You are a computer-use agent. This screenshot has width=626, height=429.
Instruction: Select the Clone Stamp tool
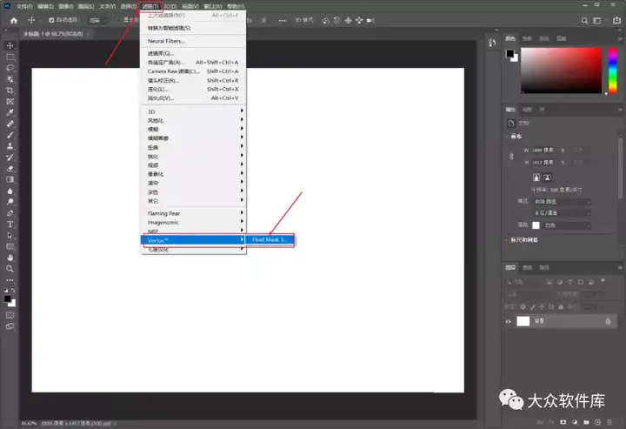(10, 146)
